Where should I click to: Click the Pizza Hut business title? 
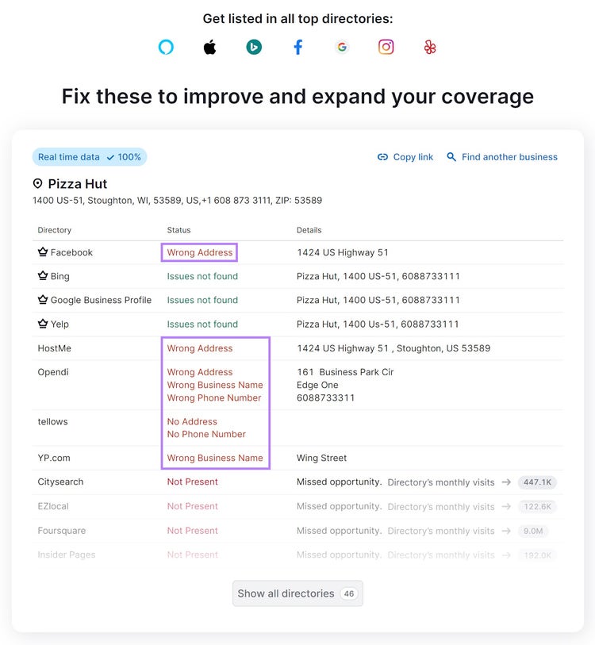(x=78, y=183)
